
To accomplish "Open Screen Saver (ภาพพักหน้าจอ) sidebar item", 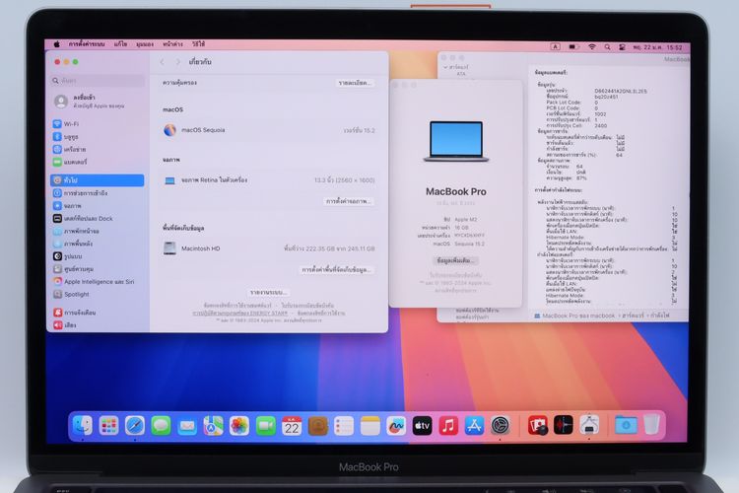I will [98, 231].
